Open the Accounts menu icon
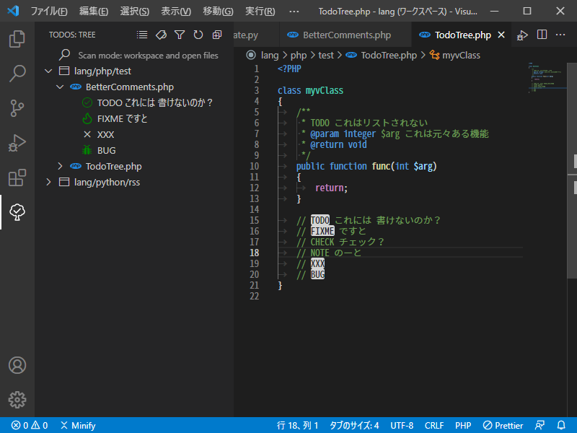 point(17,365)
